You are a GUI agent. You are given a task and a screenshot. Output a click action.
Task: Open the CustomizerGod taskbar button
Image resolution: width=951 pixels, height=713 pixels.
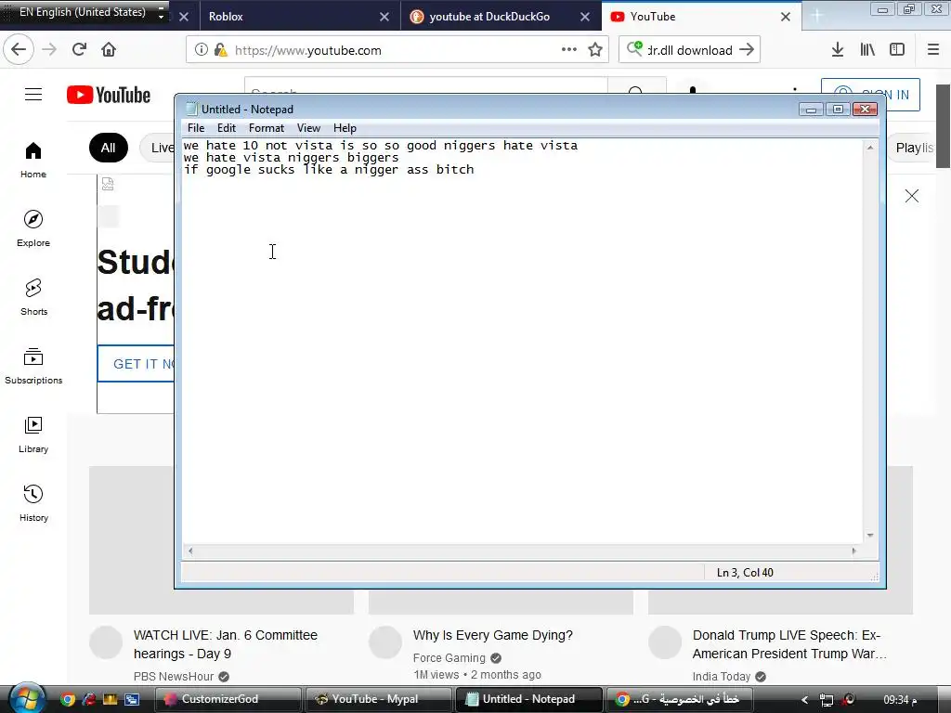coord(228,699)
